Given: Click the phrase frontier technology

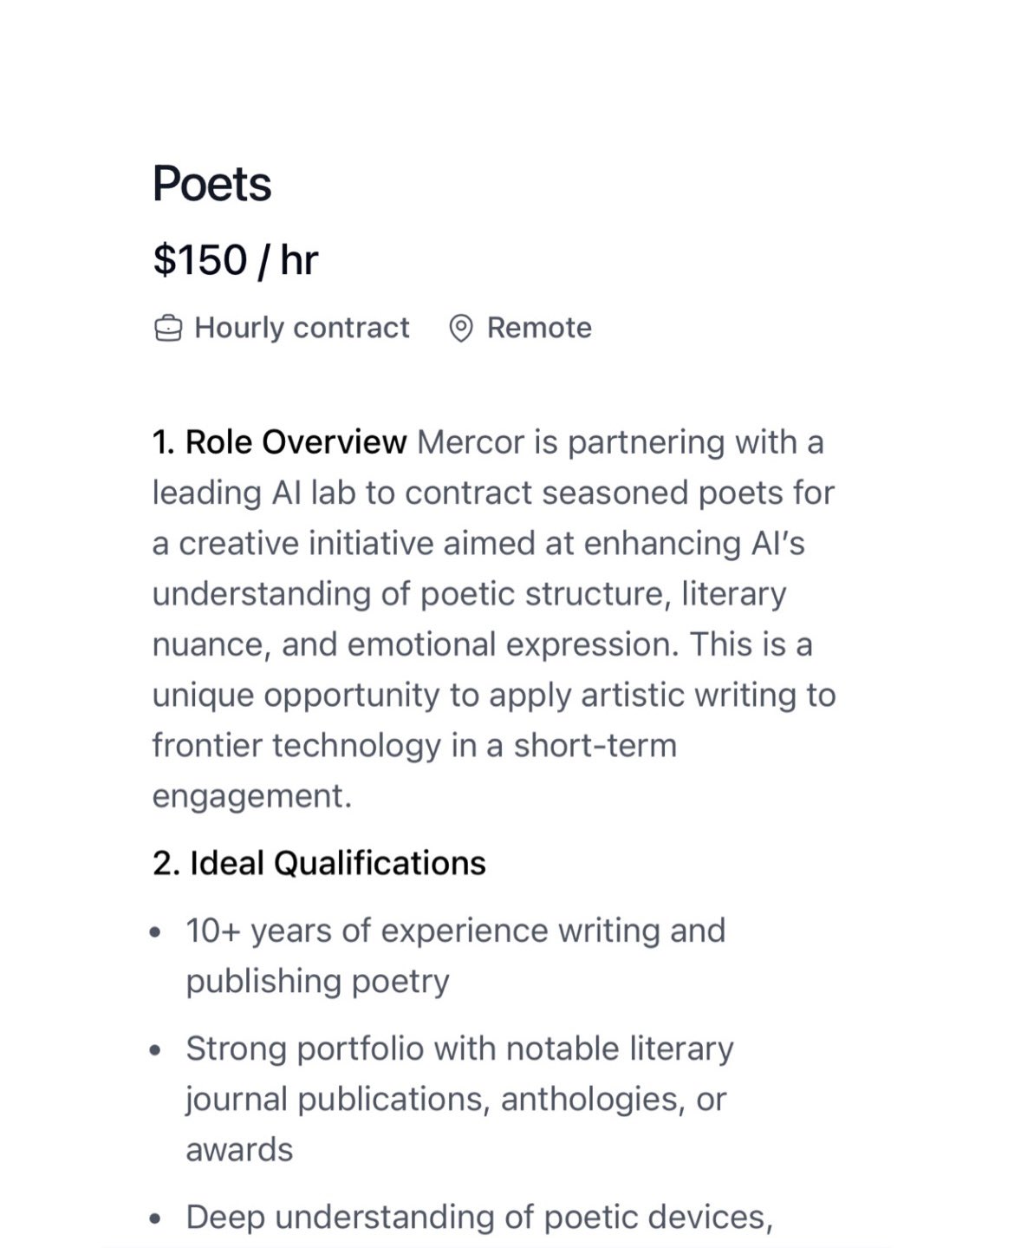Looking at the screenshot, I should 297,746.
